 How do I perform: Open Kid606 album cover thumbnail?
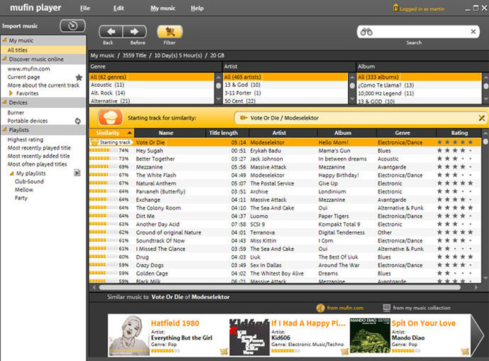249,337
